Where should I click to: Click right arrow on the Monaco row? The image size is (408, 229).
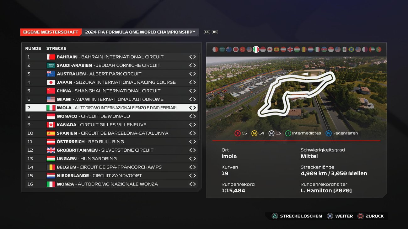[x=195, y=116]
